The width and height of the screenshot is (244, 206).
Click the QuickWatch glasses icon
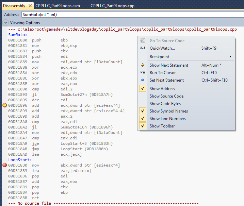click(x=143, y=48)
